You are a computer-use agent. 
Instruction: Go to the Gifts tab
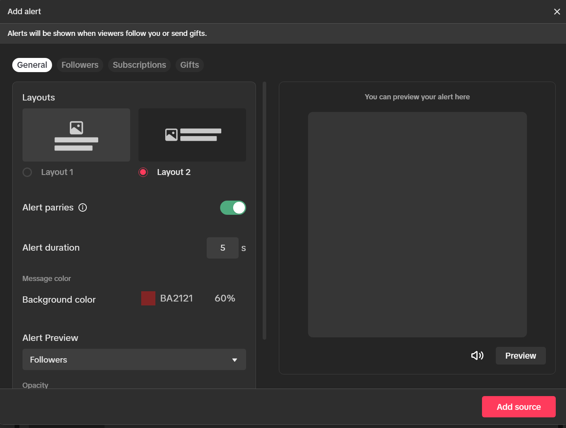coord(189,65)
